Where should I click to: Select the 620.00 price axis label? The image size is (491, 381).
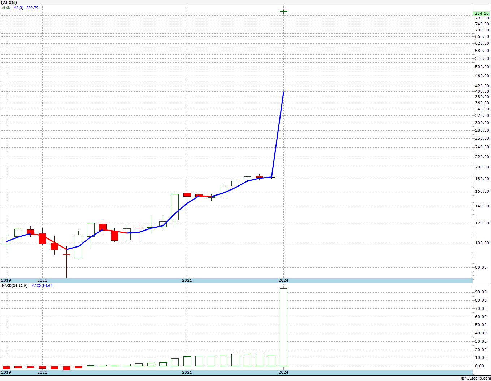point(482,43)
